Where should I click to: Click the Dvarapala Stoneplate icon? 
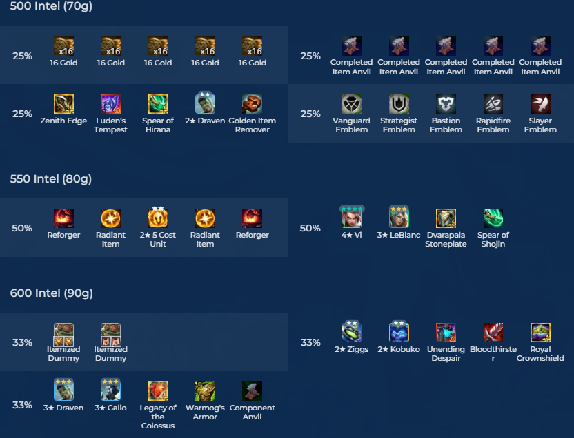(446, 218)
